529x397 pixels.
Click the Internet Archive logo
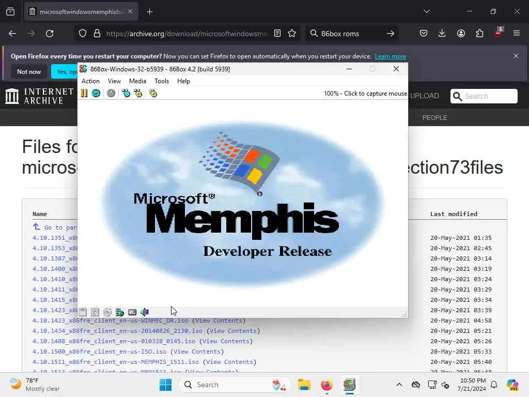pos(39,96)
